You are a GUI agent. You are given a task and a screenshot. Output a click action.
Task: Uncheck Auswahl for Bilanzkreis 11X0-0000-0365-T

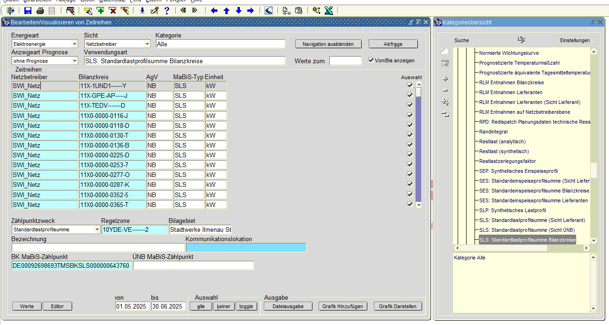(410, 204)
